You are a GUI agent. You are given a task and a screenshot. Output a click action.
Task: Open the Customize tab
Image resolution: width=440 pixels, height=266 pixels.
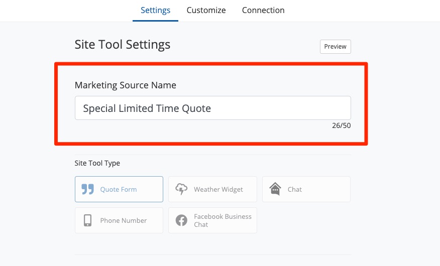(206, 10)
